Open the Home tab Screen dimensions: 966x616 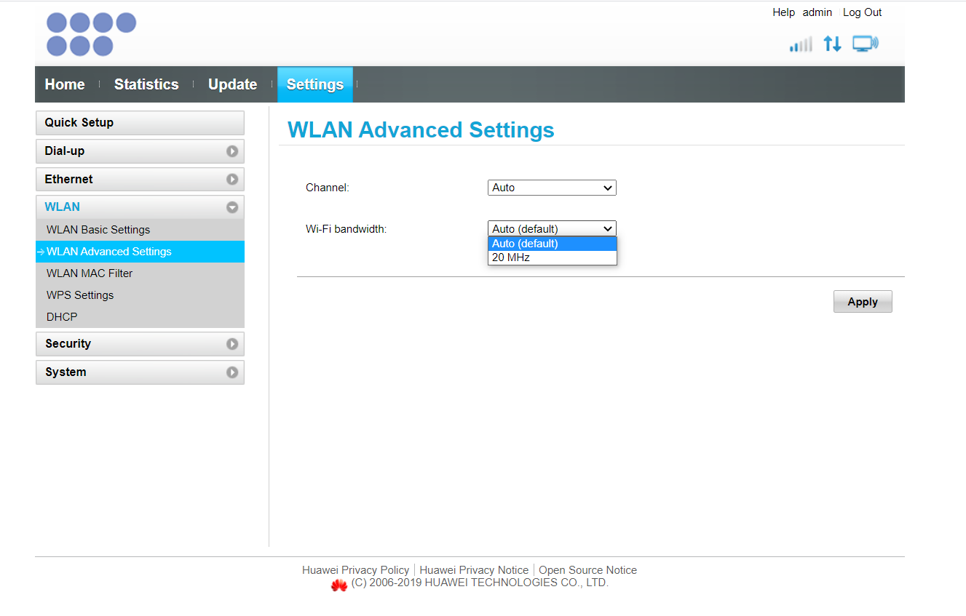coord(65,84)
